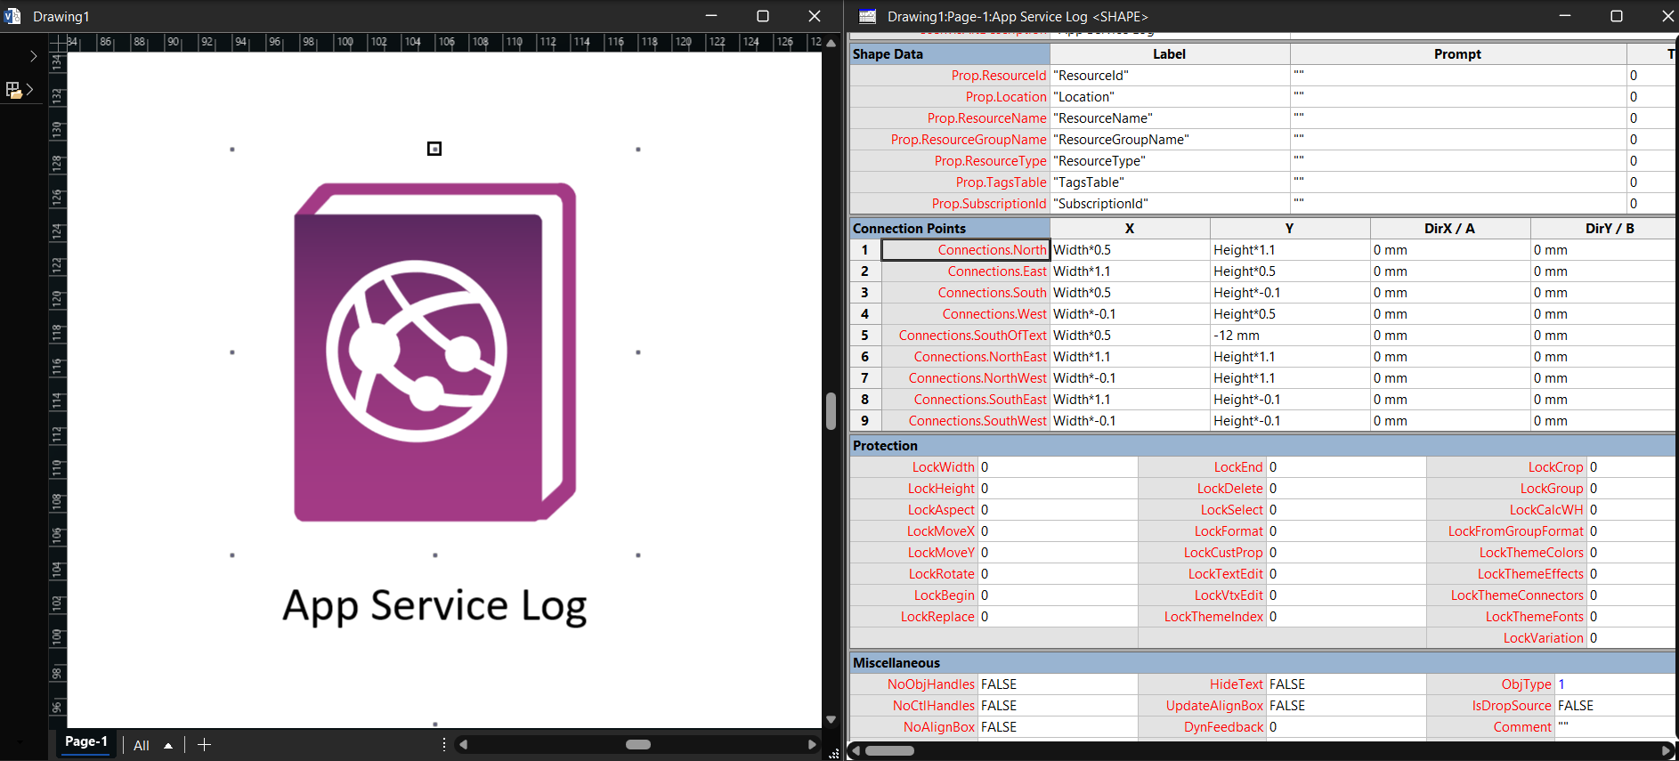The image size is (1679, 761).
Task: Add a new page with plus icon
Action: [204, 745]
